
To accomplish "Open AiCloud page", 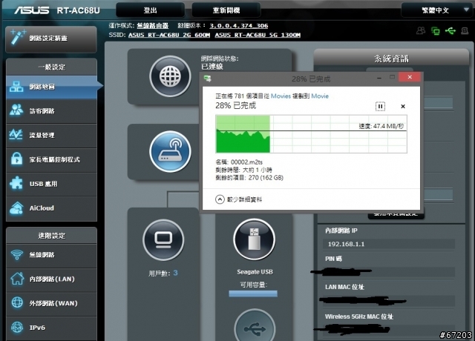I will click(x=51, y=208).
